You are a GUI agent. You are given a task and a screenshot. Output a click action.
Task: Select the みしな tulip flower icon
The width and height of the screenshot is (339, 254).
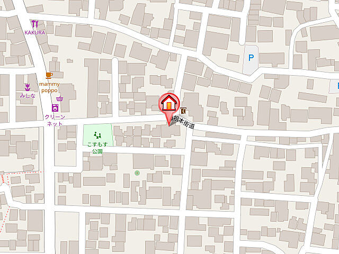28,87
